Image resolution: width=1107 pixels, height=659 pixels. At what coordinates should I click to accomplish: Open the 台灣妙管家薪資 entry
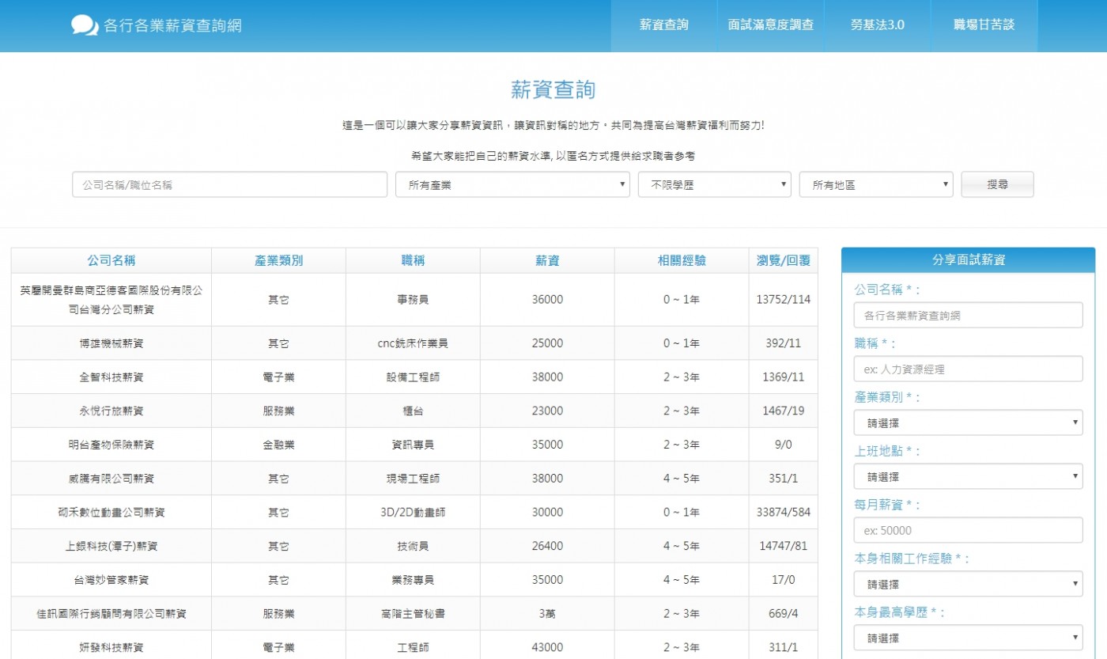click(x=111, y=580)
